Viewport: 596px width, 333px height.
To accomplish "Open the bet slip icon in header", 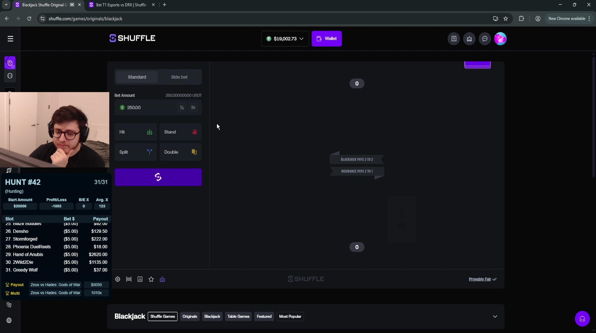I will click(454, 39).
